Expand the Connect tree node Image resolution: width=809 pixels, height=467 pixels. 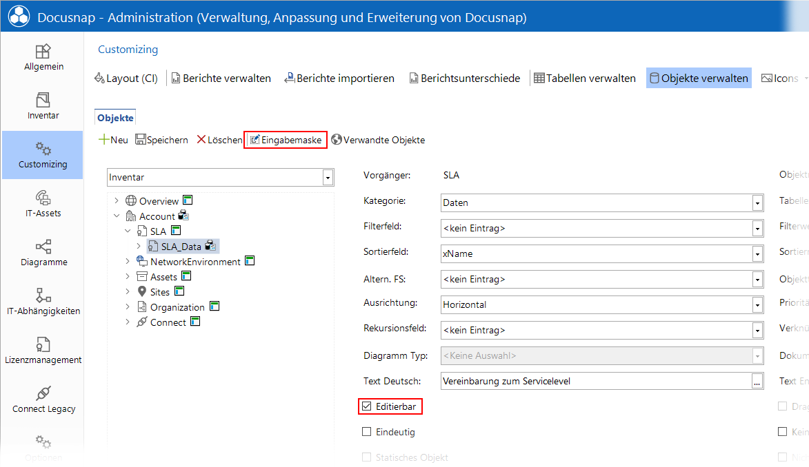pyautogui.click(x=128, y=322)
